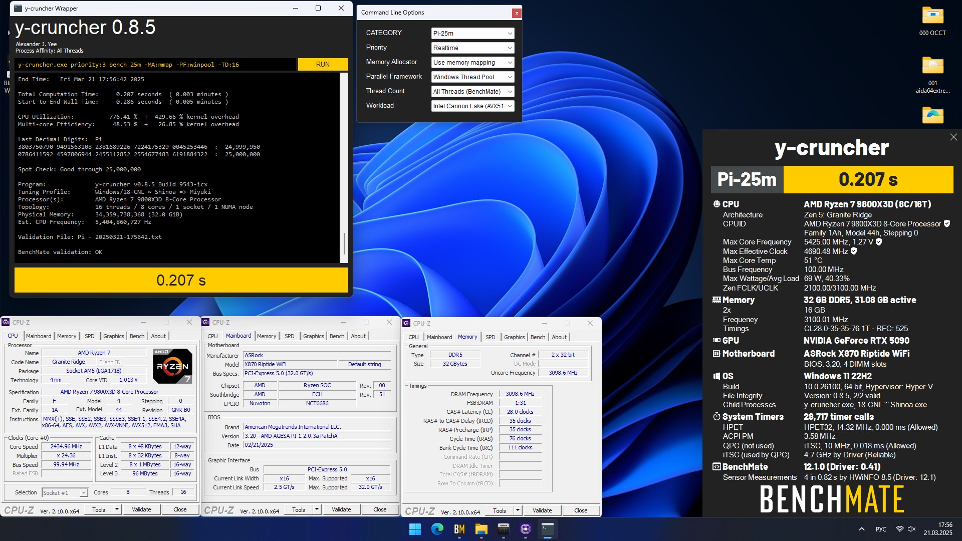Viewport: 962px width, 541px height.
Task: Click the Windows Start button
Action: click(415, 529)
